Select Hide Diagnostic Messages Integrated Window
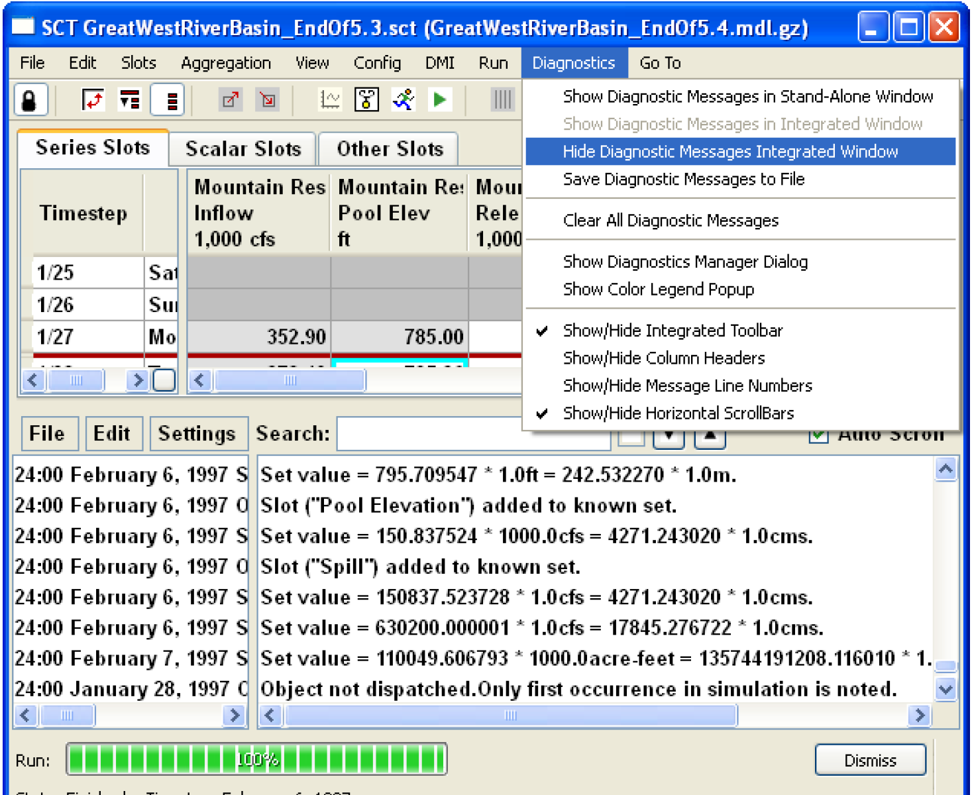 point(741,152)
